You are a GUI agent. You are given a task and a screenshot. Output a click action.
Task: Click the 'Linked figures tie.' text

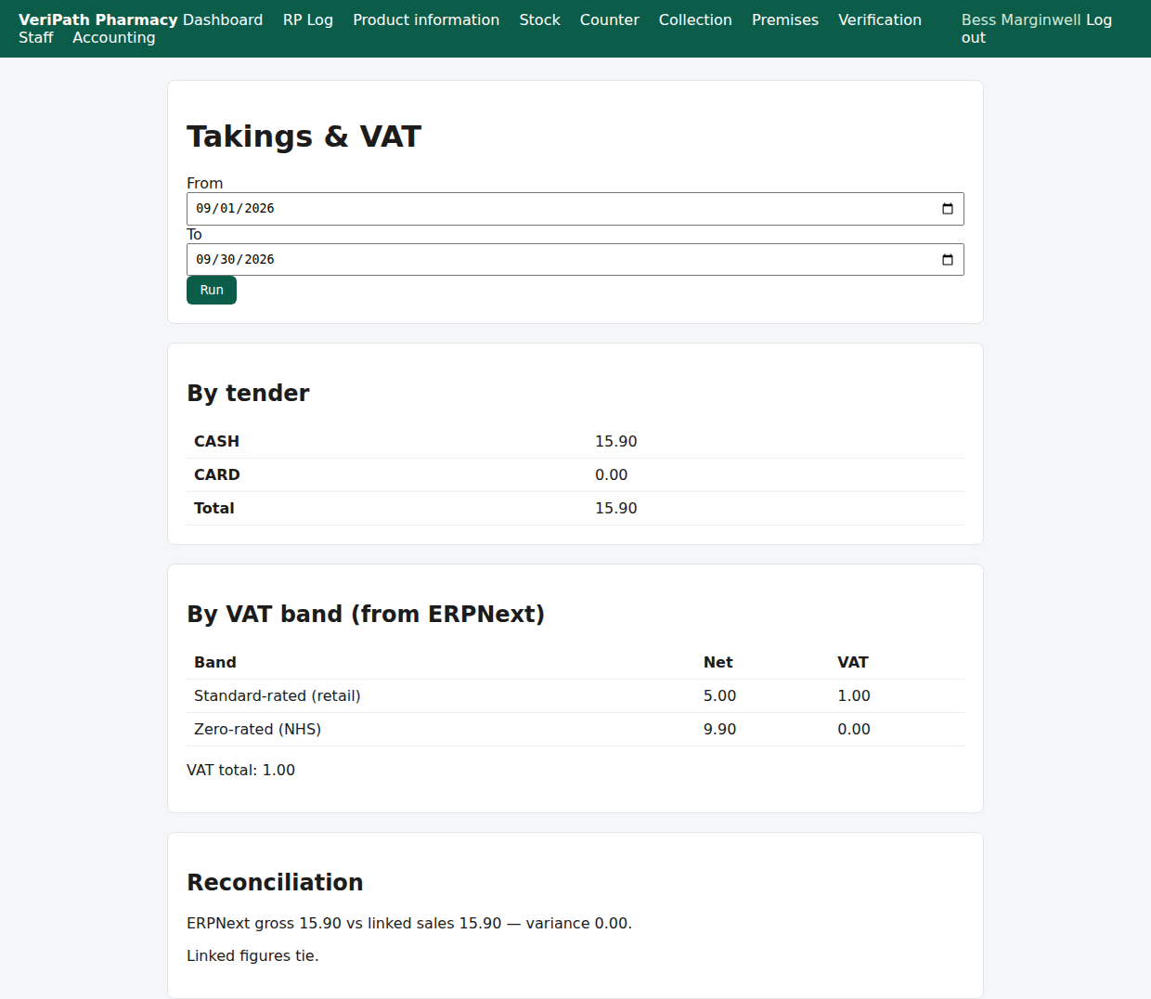(252, 956)
